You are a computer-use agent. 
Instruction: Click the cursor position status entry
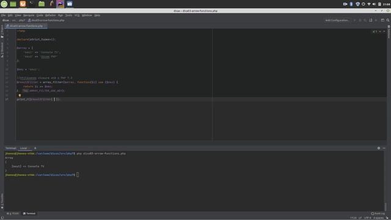(353, 218)
